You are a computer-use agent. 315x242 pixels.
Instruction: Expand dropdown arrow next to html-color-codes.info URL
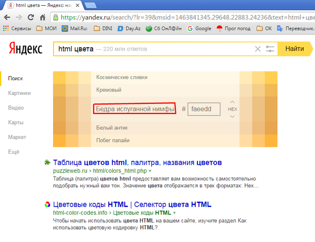tap(174, 213)
